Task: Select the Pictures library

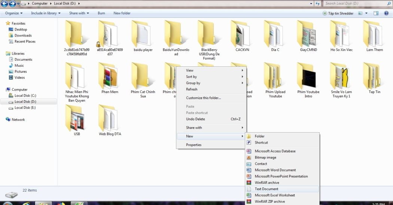Action: tap(21, 72)
